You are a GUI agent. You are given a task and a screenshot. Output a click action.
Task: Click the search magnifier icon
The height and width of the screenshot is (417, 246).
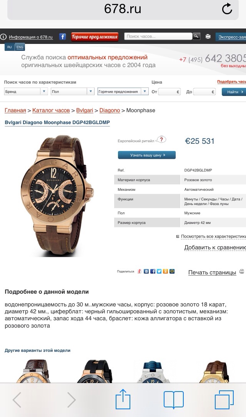click(196, 36)
